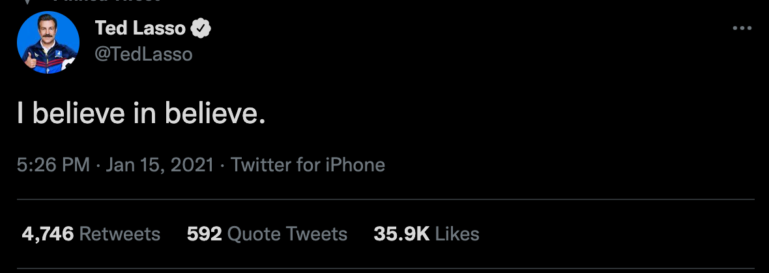Click the Jan 15, 2021 date
769x273 pixels.
160,165
